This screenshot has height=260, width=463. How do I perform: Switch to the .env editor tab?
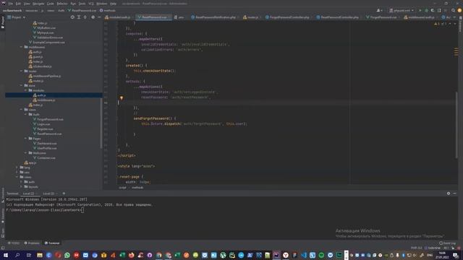pyautogui.click(x=179, y=17)
